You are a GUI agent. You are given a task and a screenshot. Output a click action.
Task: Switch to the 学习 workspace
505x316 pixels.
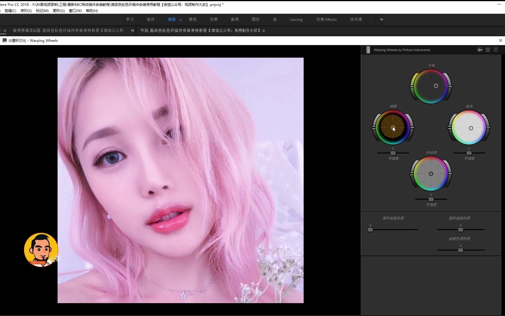130,19
